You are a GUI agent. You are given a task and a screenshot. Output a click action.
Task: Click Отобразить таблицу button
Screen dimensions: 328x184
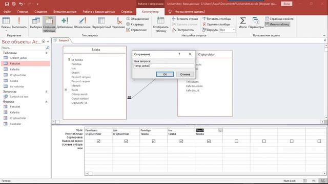click(x=160, y=25)
